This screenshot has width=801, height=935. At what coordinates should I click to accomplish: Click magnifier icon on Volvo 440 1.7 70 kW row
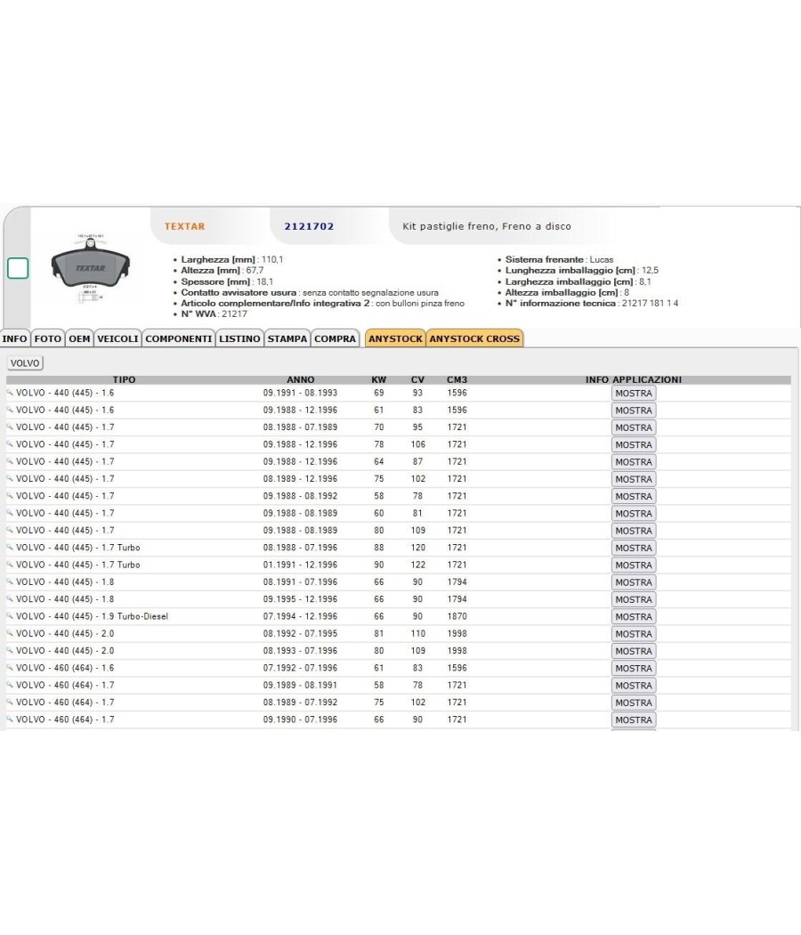click(x=10, y=427)
